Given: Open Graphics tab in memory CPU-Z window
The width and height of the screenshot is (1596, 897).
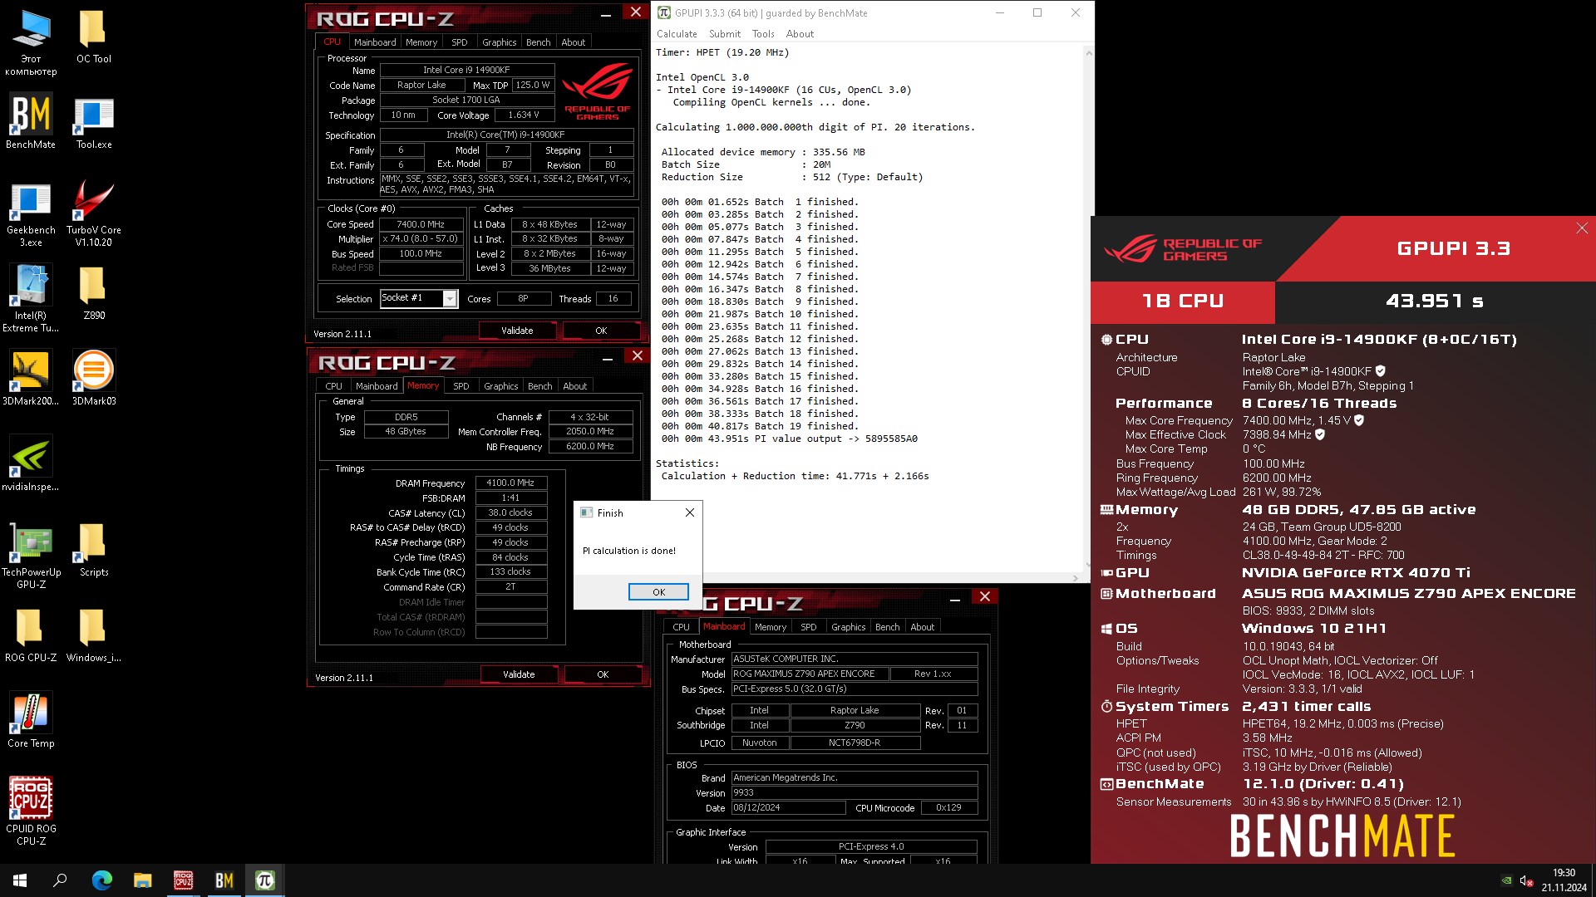Looking at the screenshot, I should point(500,386).
